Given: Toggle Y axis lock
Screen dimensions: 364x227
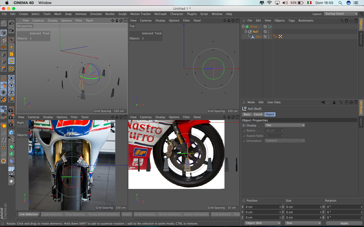Looking at the screenshot, I should [11, 85].
